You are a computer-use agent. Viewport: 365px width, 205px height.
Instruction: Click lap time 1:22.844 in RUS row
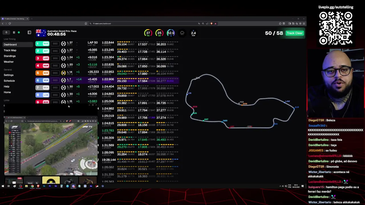point(108,43)
